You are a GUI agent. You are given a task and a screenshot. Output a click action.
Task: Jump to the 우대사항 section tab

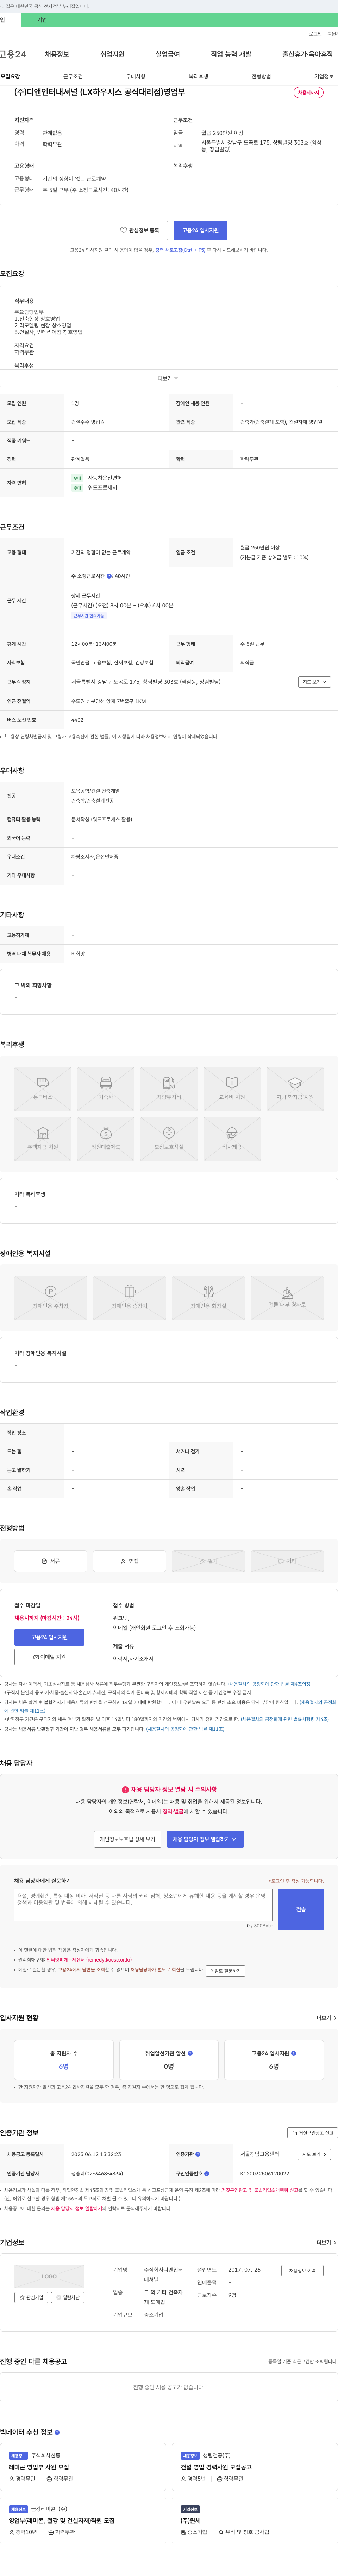pos(136,76)
